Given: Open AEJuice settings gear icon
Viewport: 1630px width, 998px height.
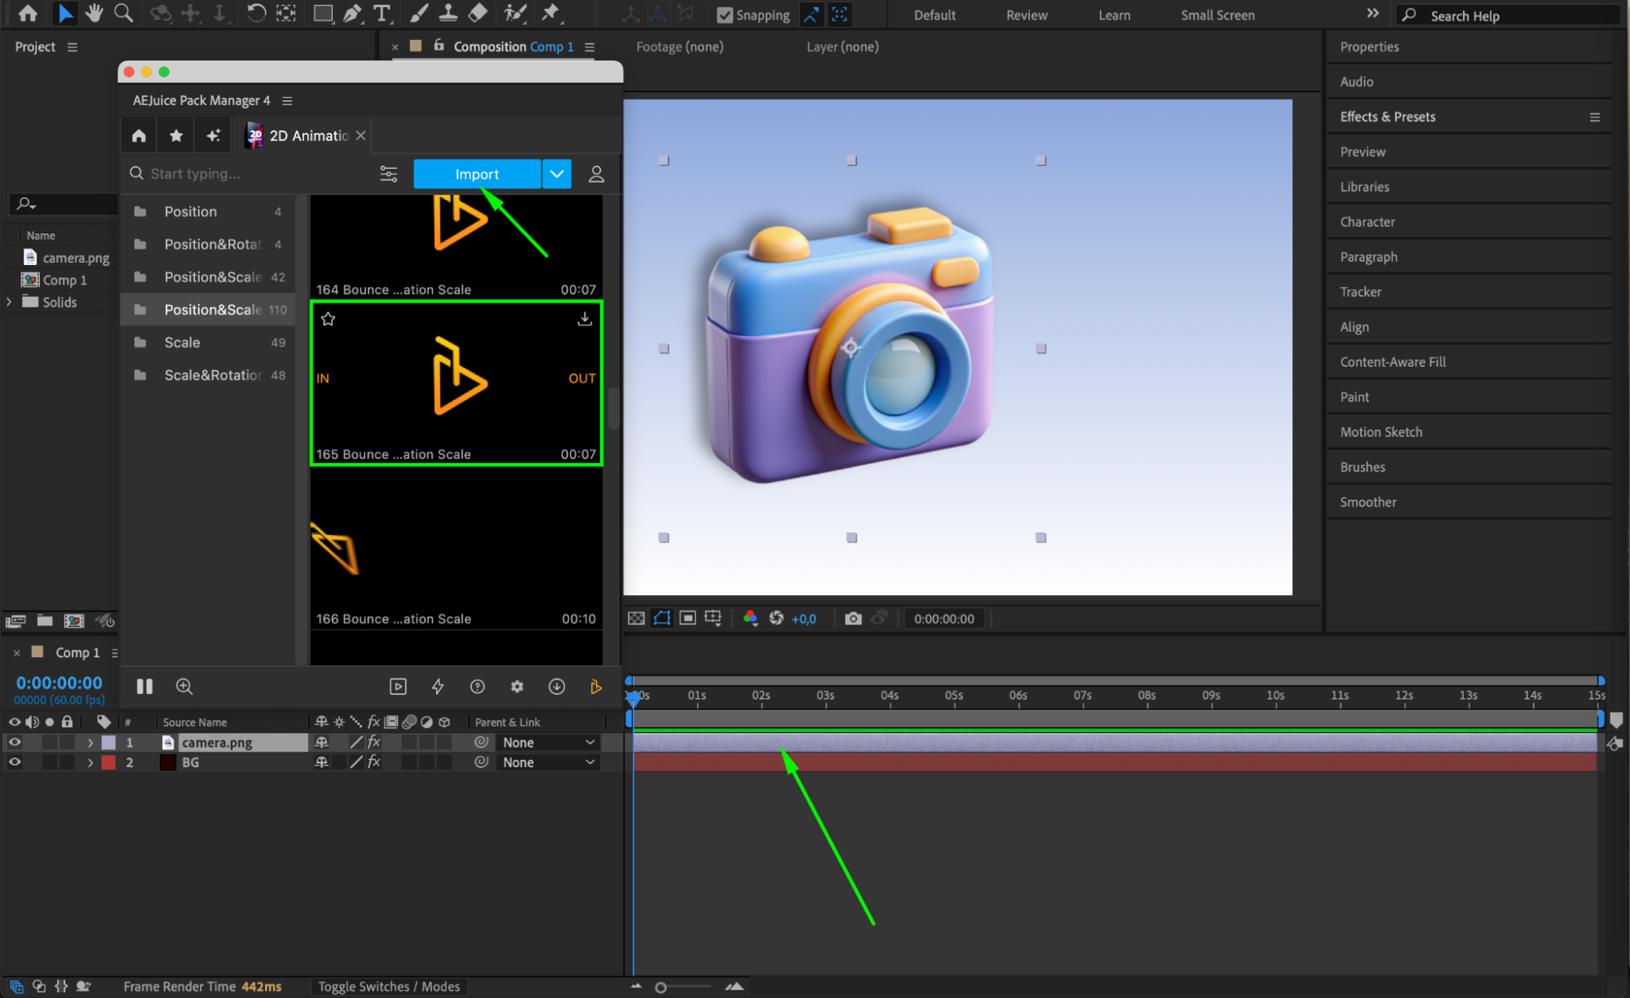Looking at the screenshot, I should tap(517, 687).
